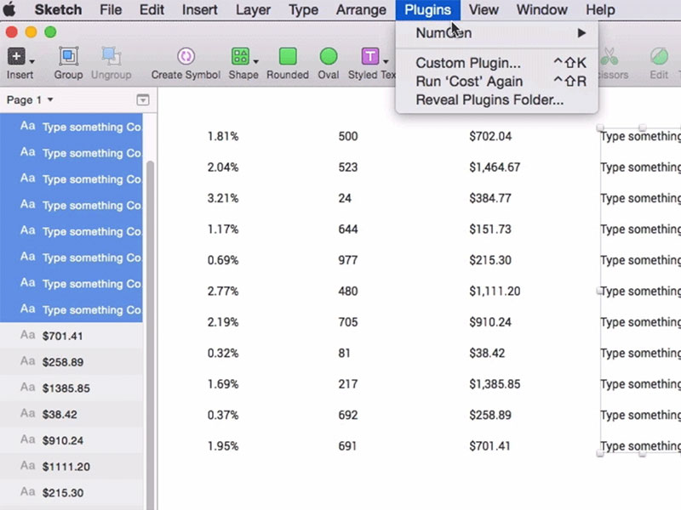Viewport: 681px width, 510px height.
Task: Click the 977 value on the canvas
Action: pos(348,260)
